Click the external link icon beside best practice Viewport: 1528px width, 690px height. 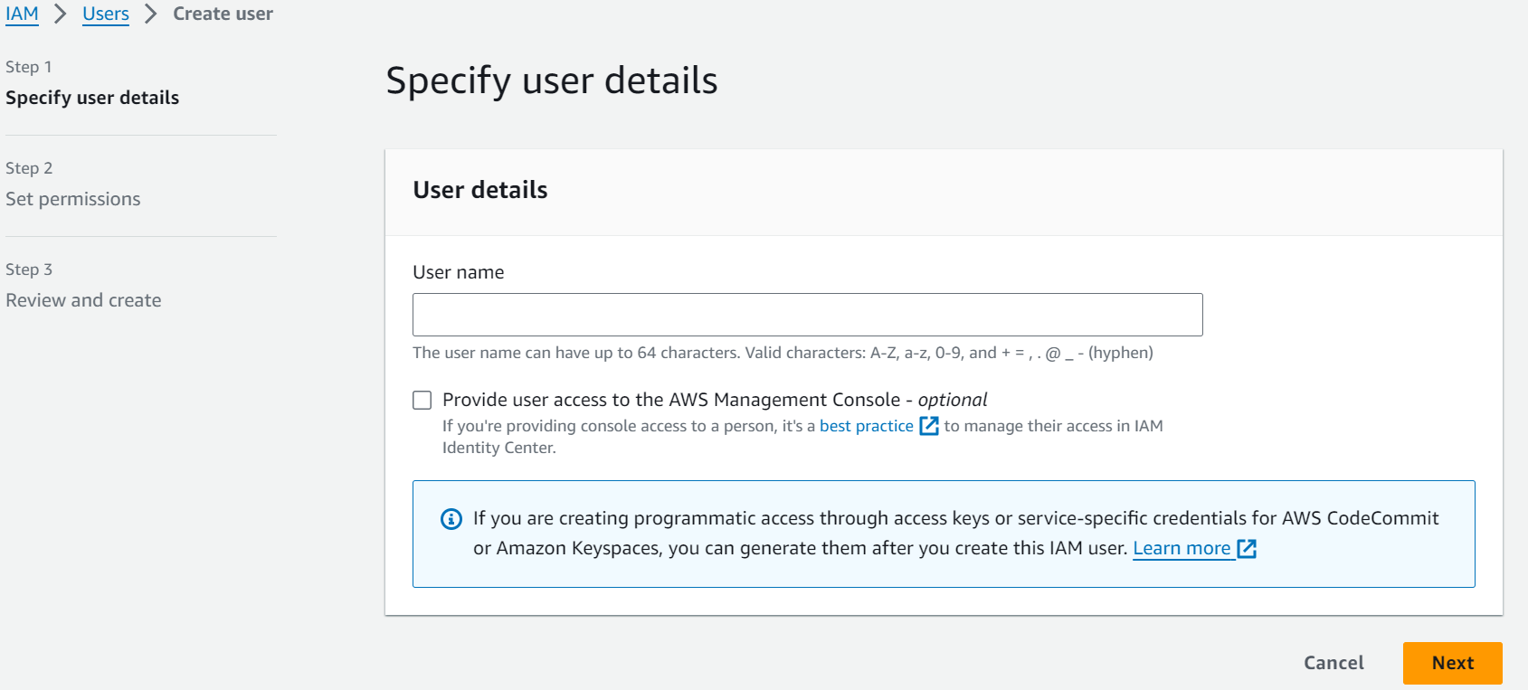point(929,426)
